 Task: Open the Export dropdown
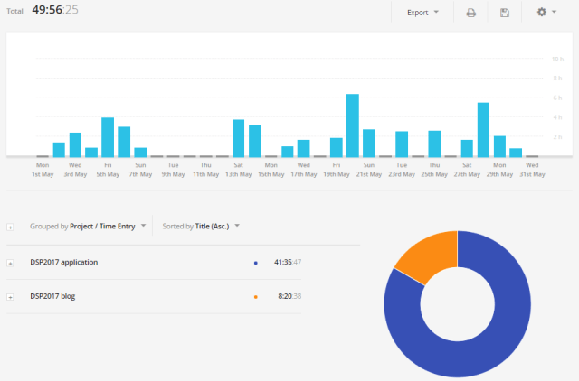click(422, 13)
